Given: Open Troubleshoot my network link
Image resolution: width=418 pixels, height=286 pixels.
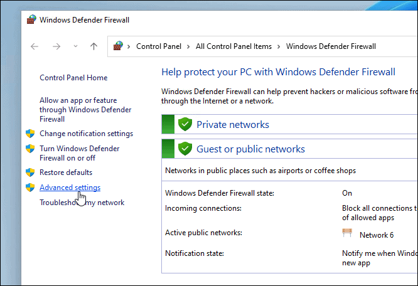Looking at the screenshot, I should (82, 203).
